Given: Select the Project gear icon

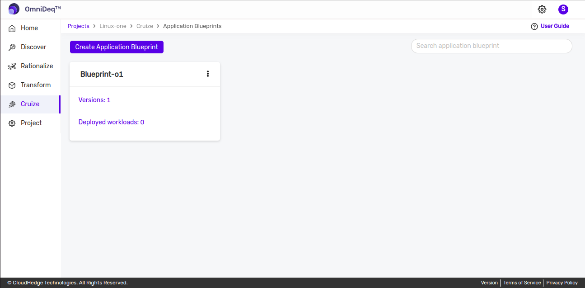Looking at the screenshot, I should tap(12, 123).
